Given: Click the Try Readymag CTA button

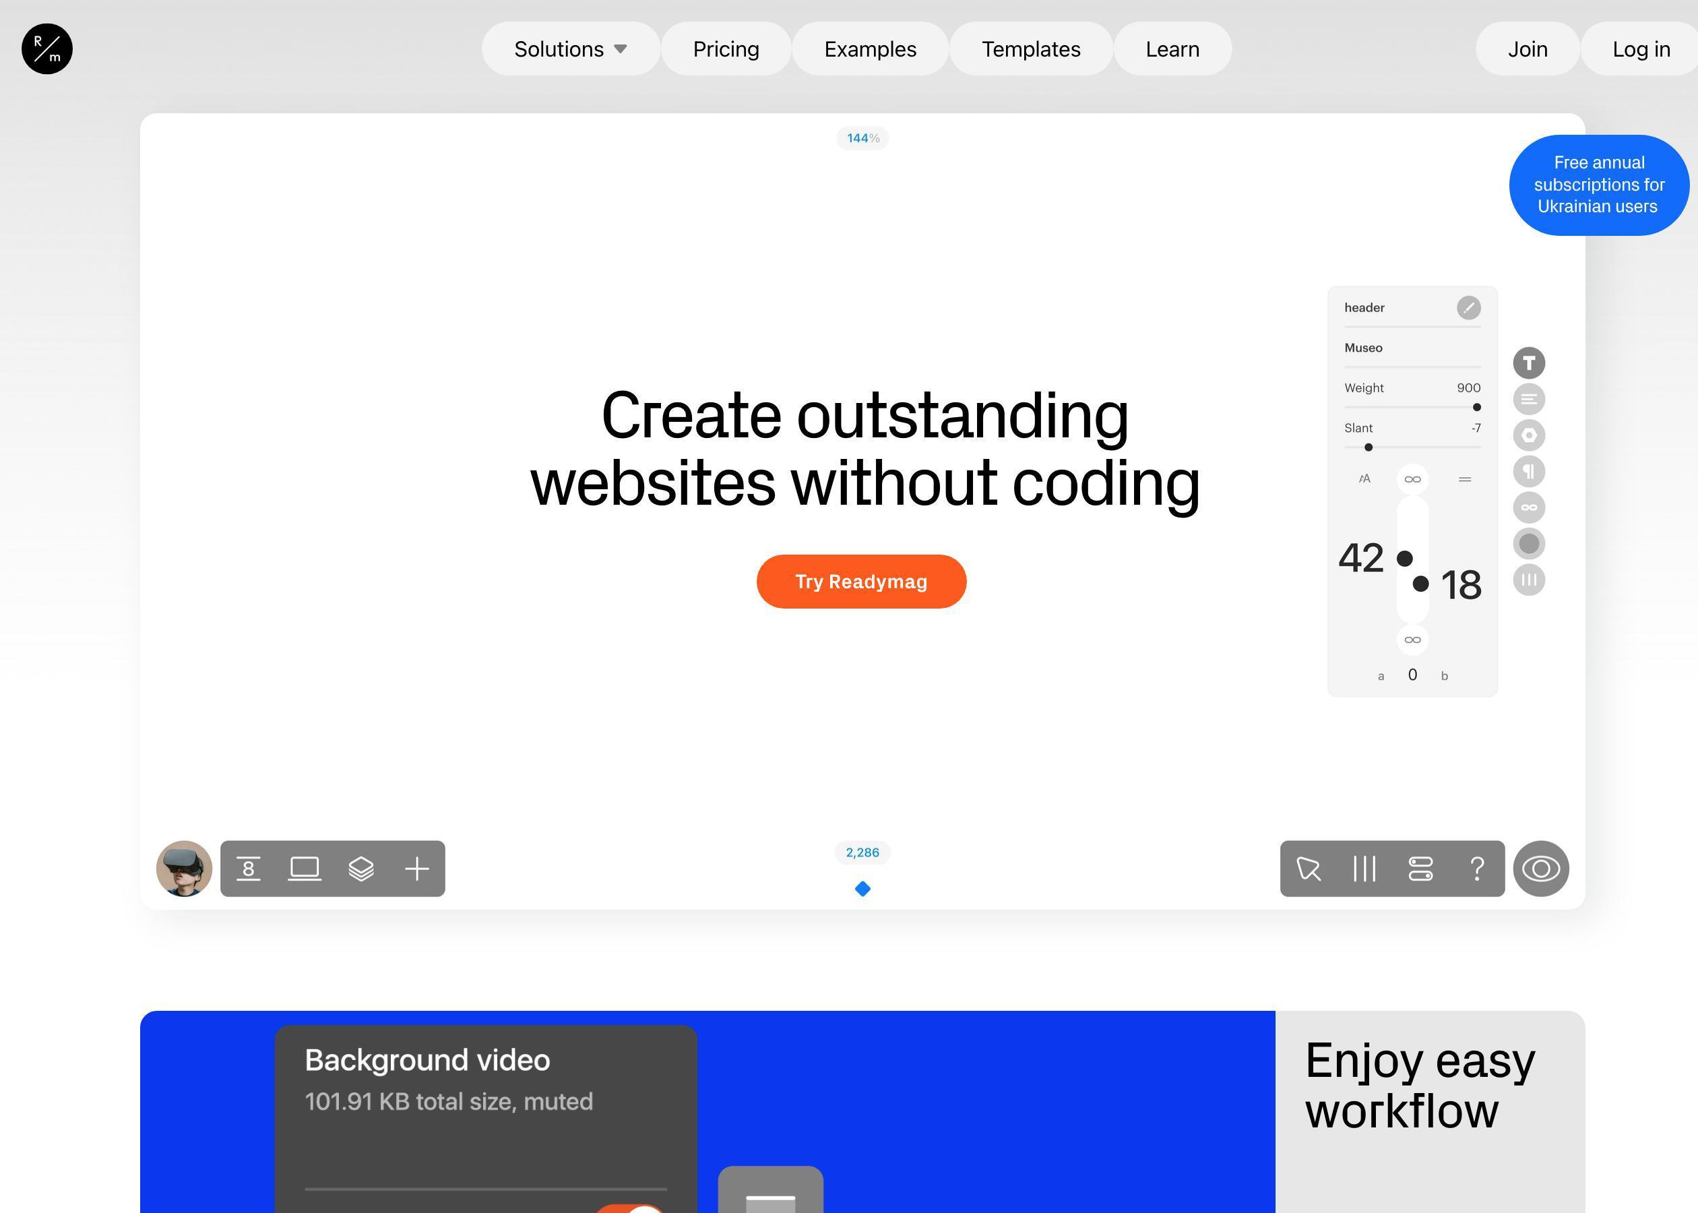Looking at the screenshot, I should [862, 582].
